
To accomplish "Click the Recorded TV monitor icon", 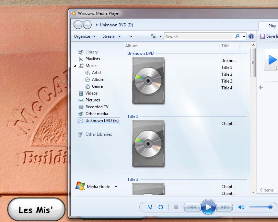I will (81, 107).
